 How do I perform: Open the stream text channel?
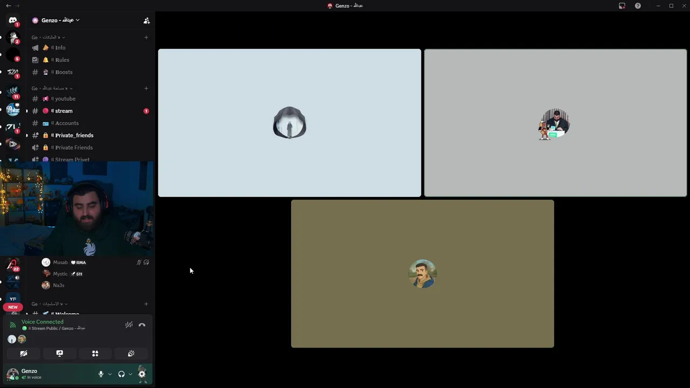pos(90,111)
